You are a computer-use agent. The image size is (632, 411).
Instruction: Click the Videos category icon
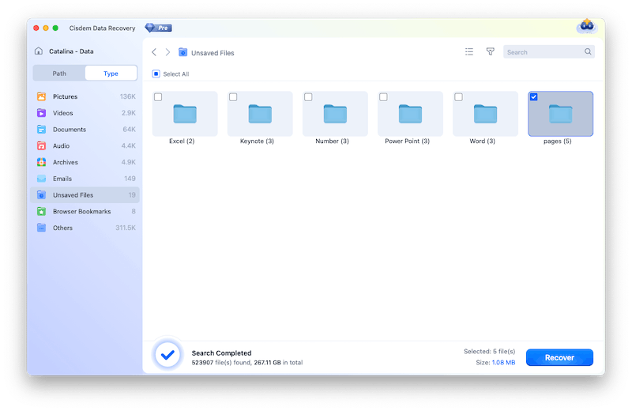[x=41, y=113]
